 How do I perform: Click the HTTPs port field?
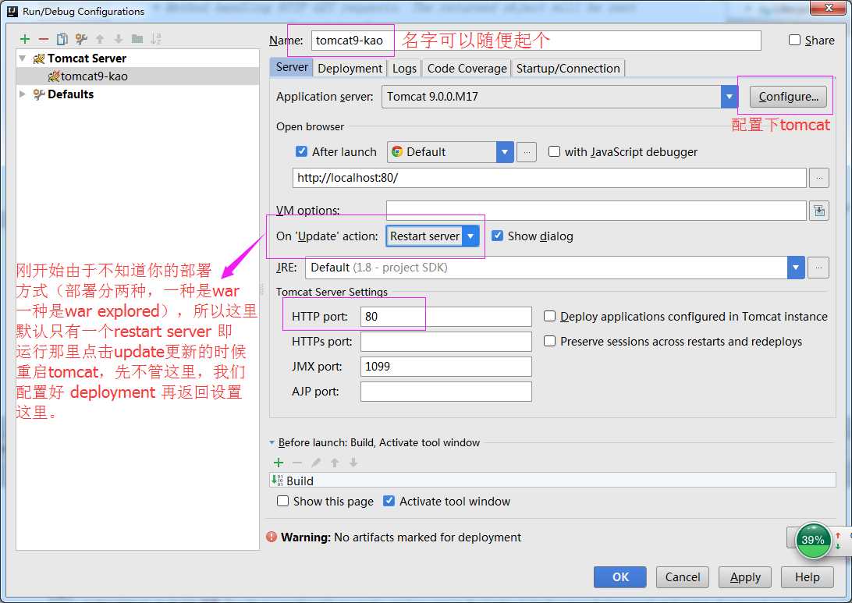click(x=446, y=341)
